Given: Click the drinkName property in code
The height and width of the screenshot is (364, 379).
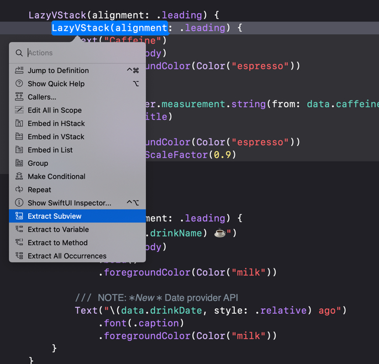Looking at the screenshot, I should [x=176, y=233].
